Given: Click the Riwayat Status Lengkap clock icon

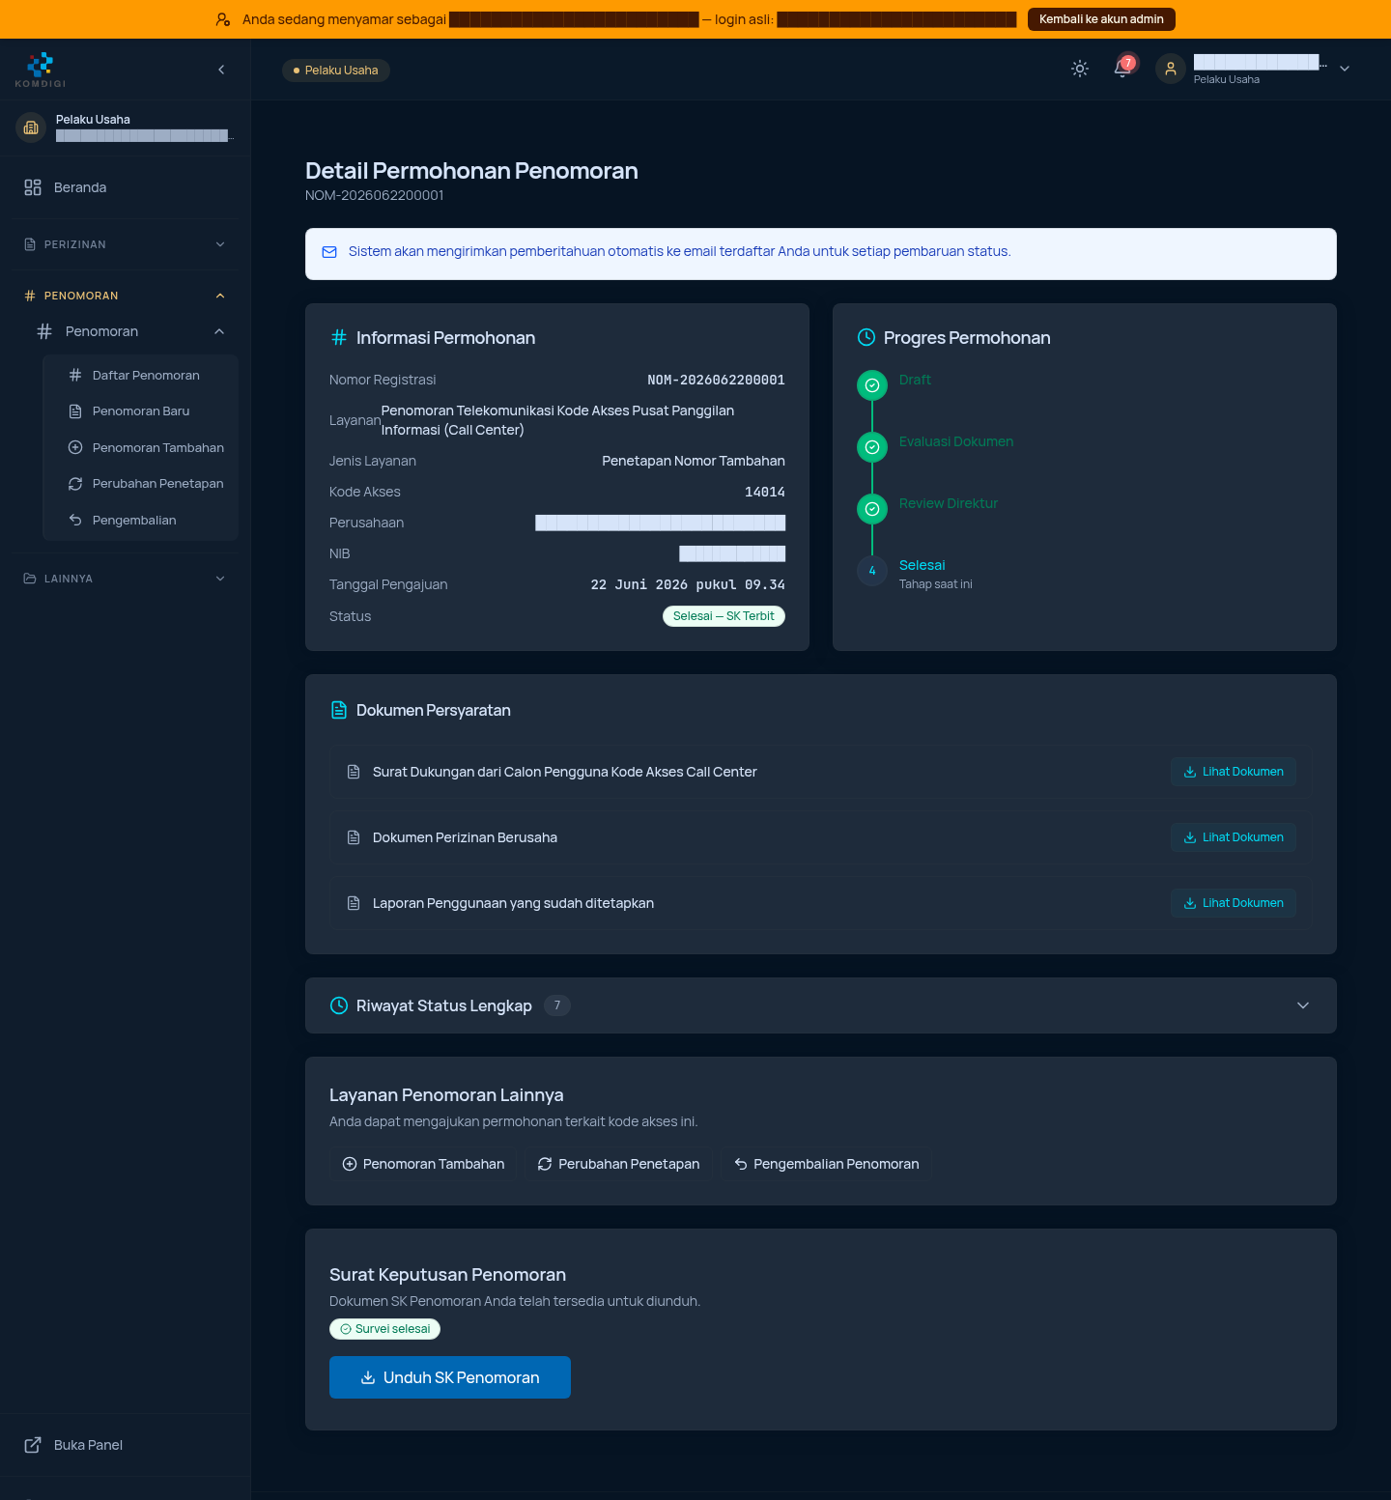Looking at the screenshot, I should (x=339, y=1005).
